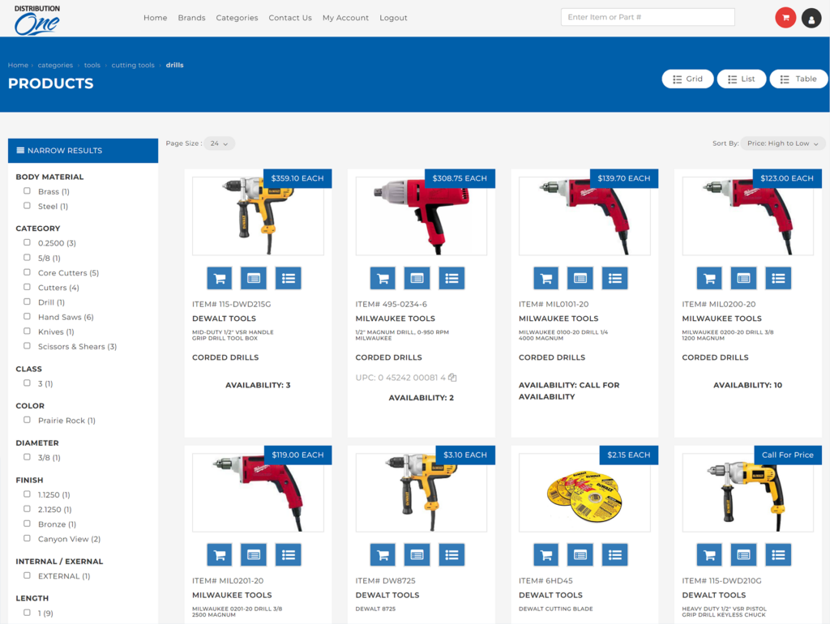830x624 pixels.
Task: Tick the 3/8 diameter checkbox
Action: [27, 457]
